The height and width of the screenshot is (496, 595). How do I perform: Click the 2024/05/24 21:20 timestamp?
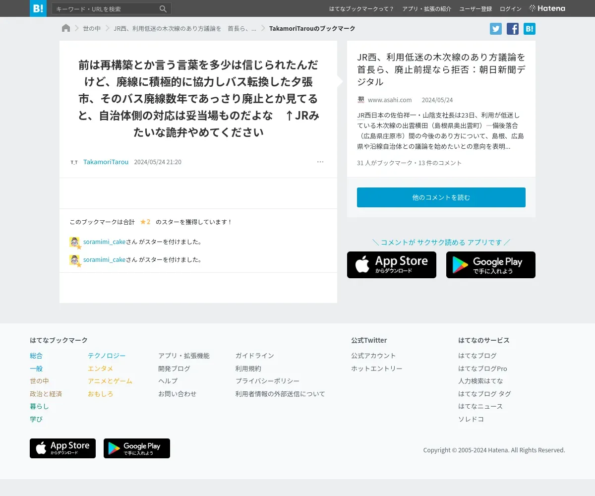(x=158, y=162)
